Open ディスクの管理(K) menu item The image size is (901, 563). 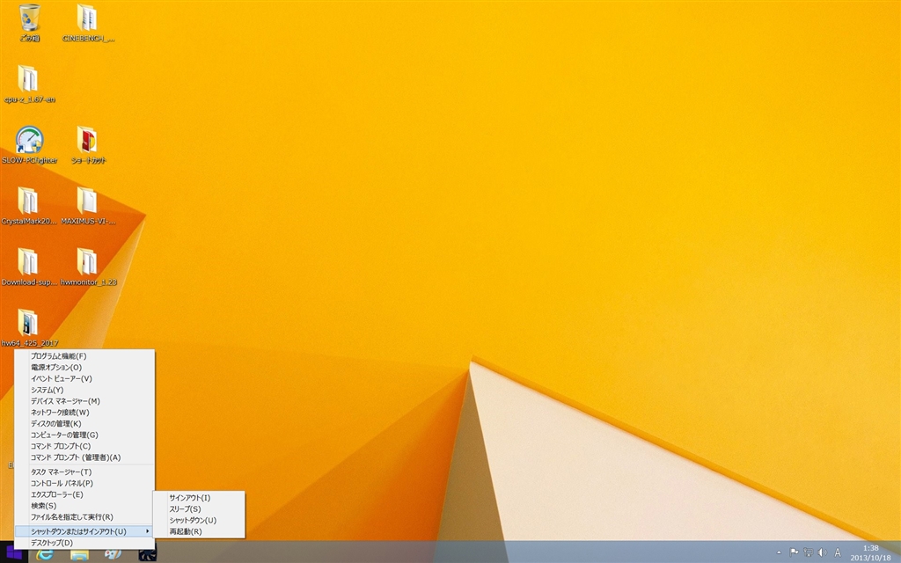[84, 423]
